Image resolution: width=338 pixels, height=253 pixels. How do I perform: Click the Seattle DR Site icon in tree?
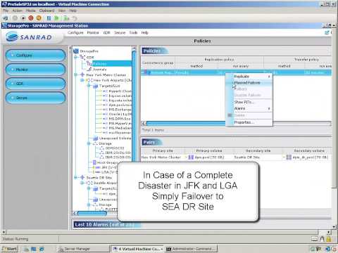[82, 177]
